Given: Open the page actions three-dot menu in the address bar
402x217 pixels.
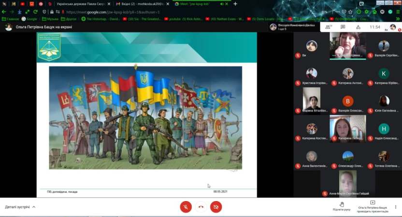Looking at the screenshot, I should pyautogui.click(x=338, y=12).
